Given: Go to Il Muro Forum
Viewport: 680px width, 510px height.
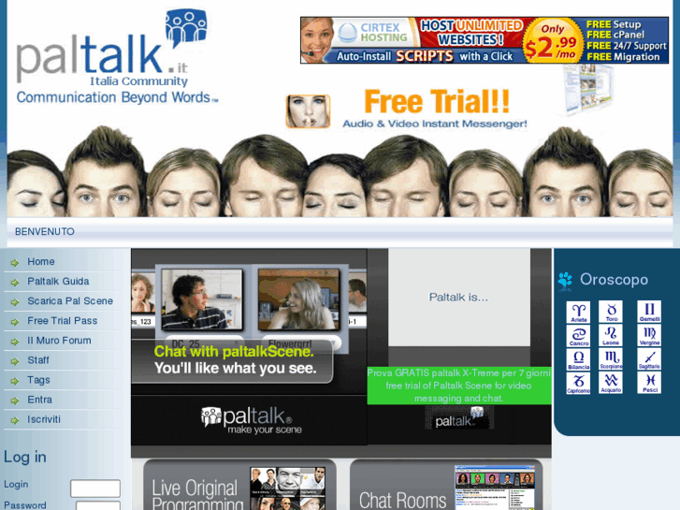Looking at the screenshot, I should pos(60,341).
